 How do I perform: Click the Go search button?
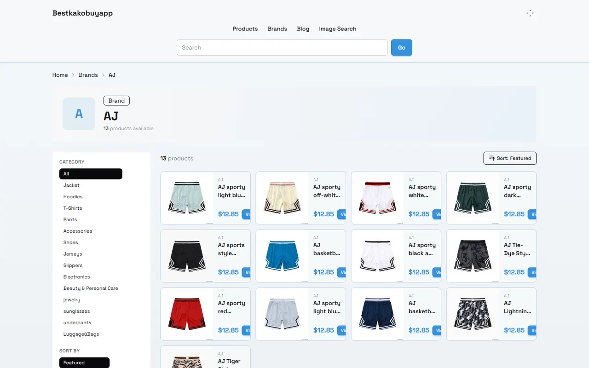402,47
